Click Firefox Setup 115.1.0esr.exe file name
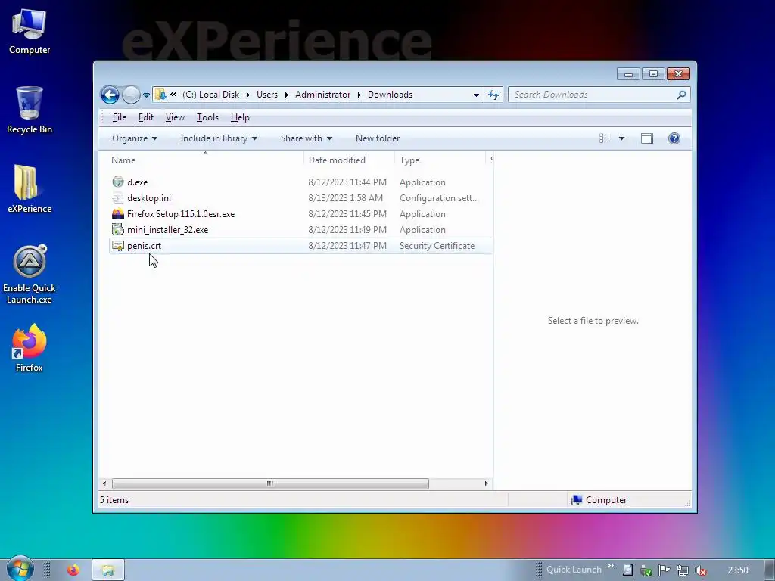 click(181, 214)
